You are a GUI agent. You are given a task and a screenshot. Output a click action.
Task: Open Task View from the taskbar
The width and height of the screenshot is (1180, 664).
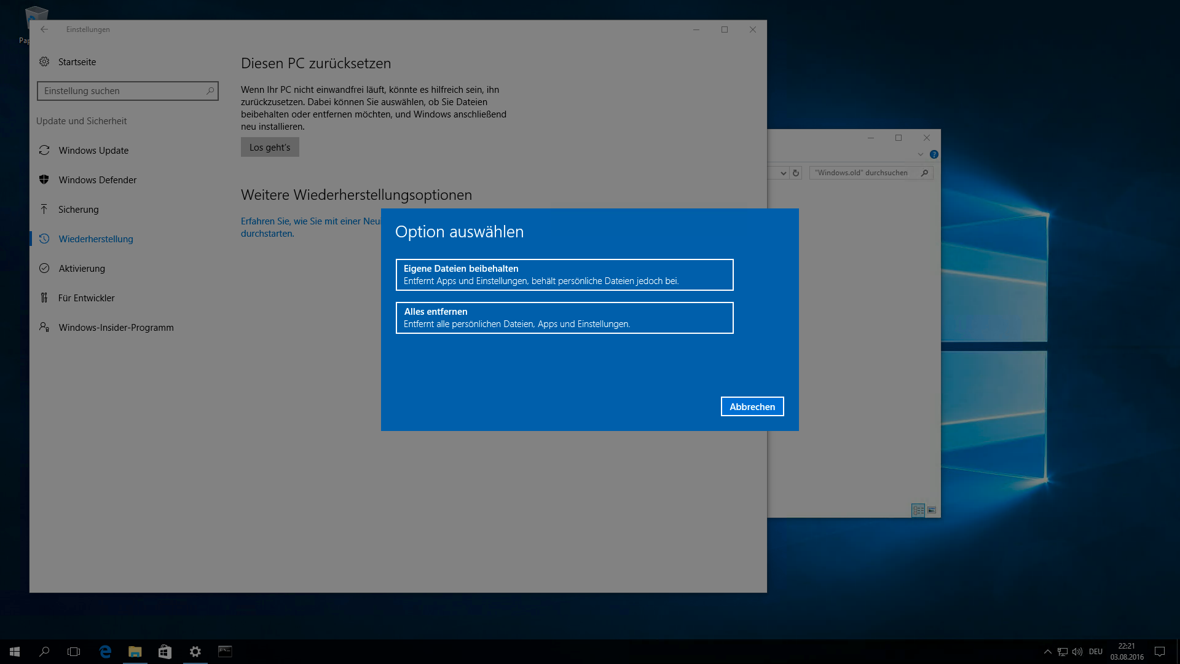pyautogui.click(x=74, y=652)
